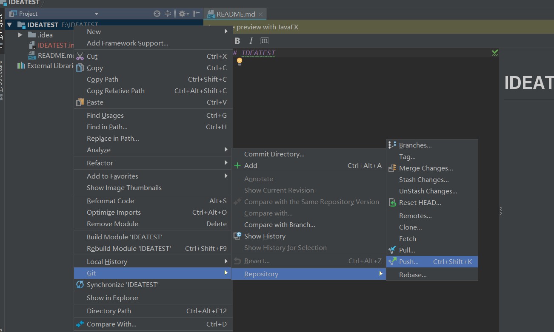This screenshot has height=332, width=554.
Task: Collapse the IDEATEST project root
Action: tap(9, 25)
